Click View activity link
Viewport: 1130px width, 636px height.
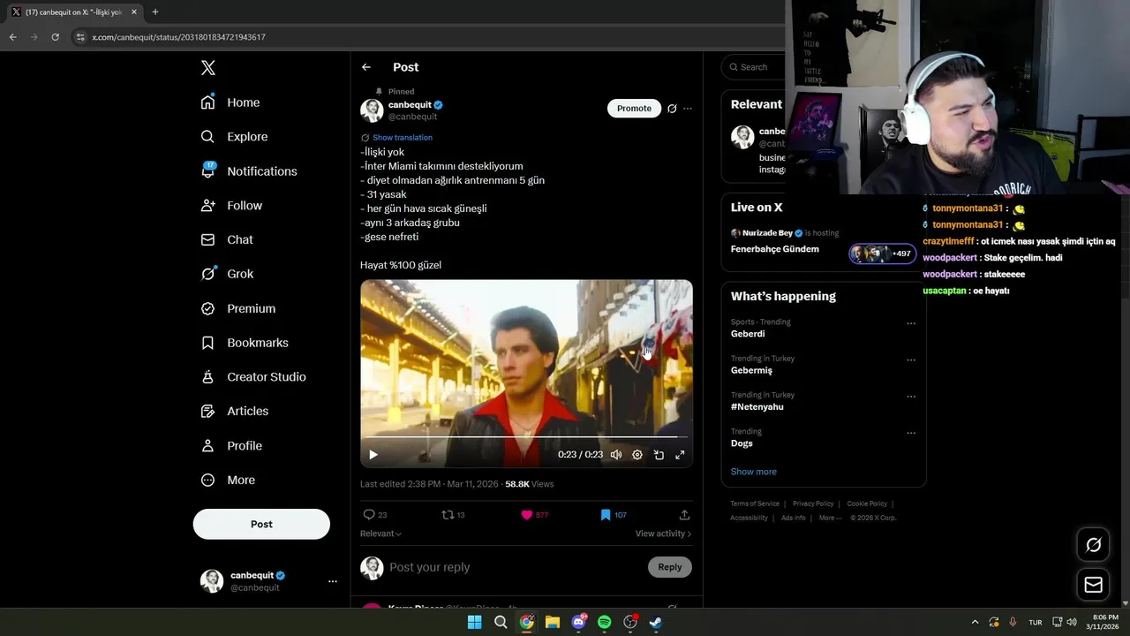[663, 534]
